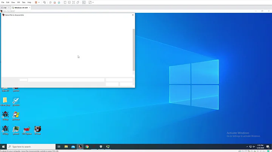The width and height of the screenshot is (272, 152).
Task: Open Task View on the taskbar
Action: (x=59, y=147)
